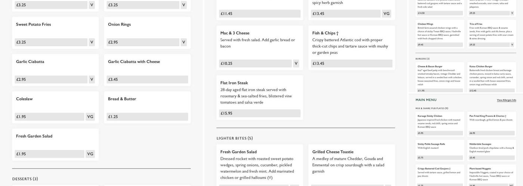
Task: Click the V badge on Trio of Fries
Action: tap(512, 45)
